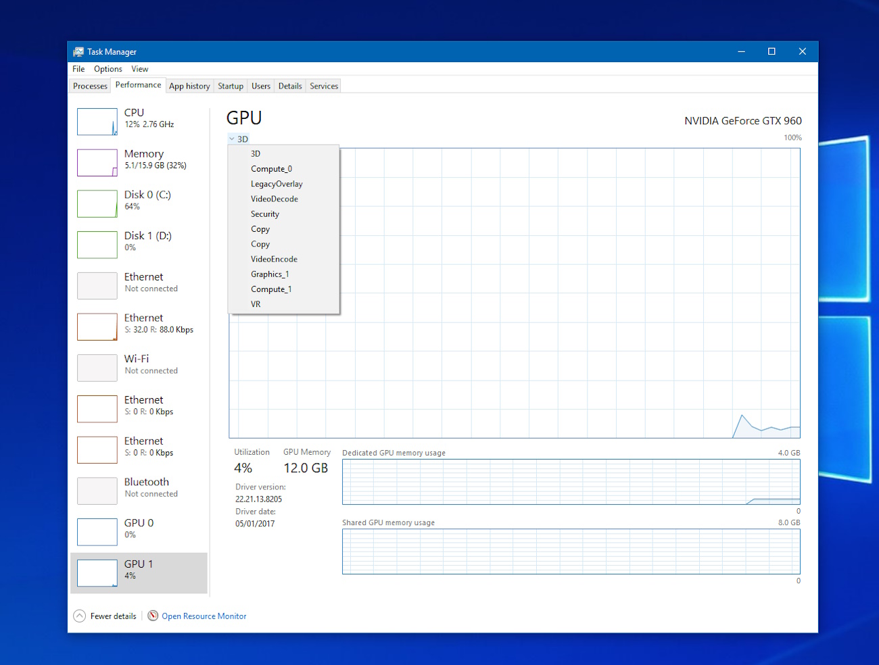879x665 pixels.
Task: Minimize the Task Manager window
Action: 741,51
